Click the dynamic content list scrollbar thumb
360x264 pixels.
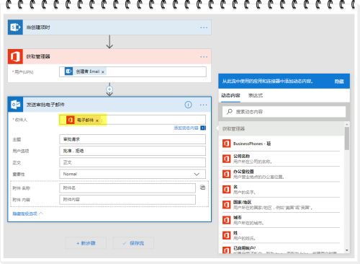coord(347,138)
